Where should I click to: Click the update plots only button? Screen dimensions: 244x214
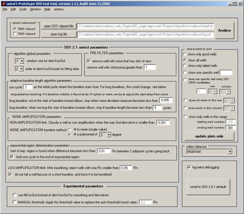[209, 136]
